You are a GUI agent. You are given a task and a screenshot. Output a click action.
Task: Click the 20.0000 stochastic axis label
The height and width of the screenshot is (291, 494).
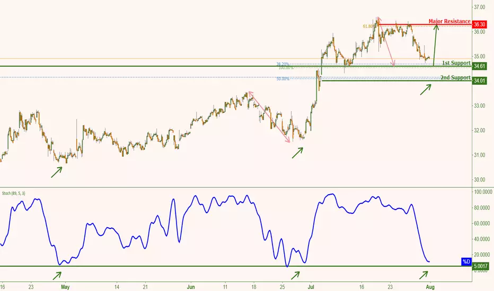pos(482,255)
